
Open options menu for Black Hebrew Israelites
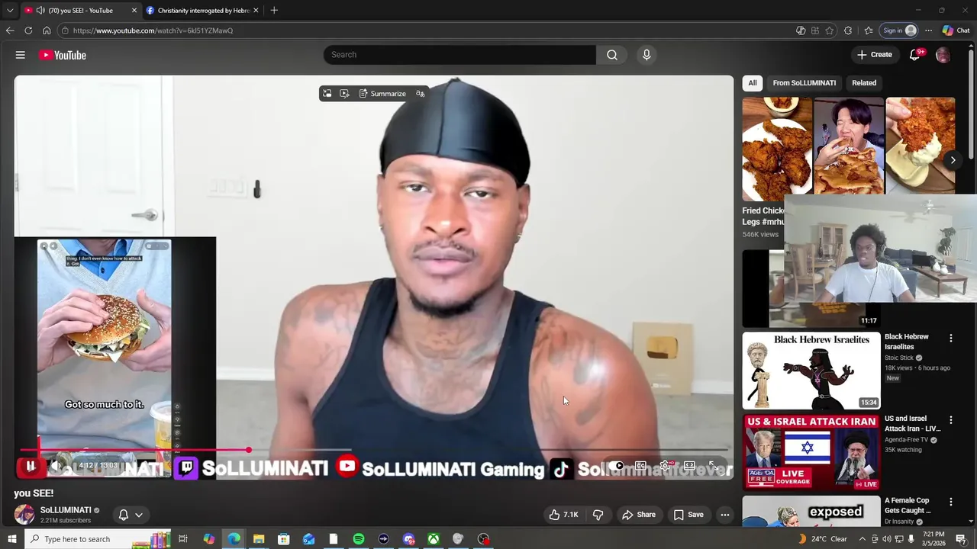(951, 338)
